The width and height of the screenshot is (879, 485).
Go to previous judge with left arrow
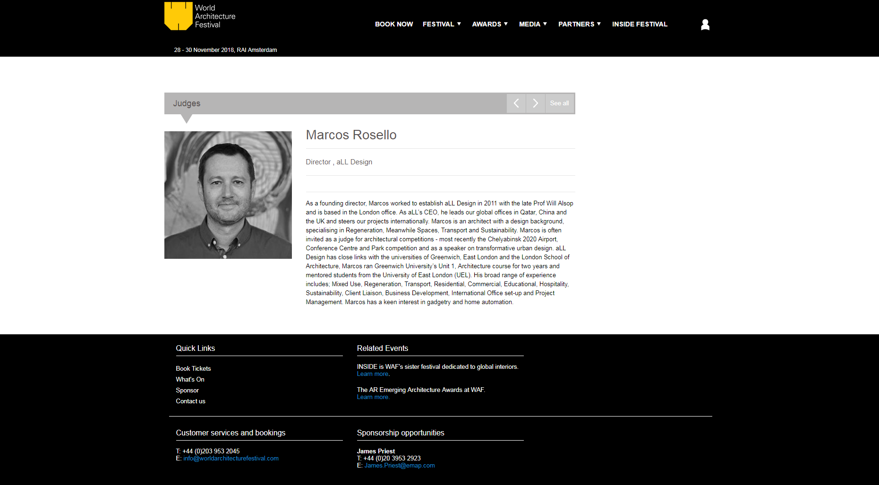coord(516,103)
